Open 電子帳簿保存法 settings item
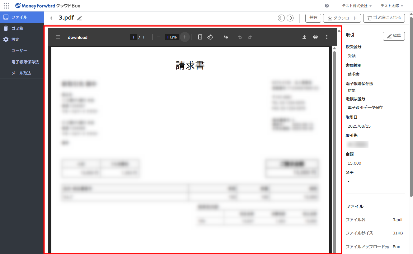Viewport: 413px width, 254px height. tap(25, 62)
